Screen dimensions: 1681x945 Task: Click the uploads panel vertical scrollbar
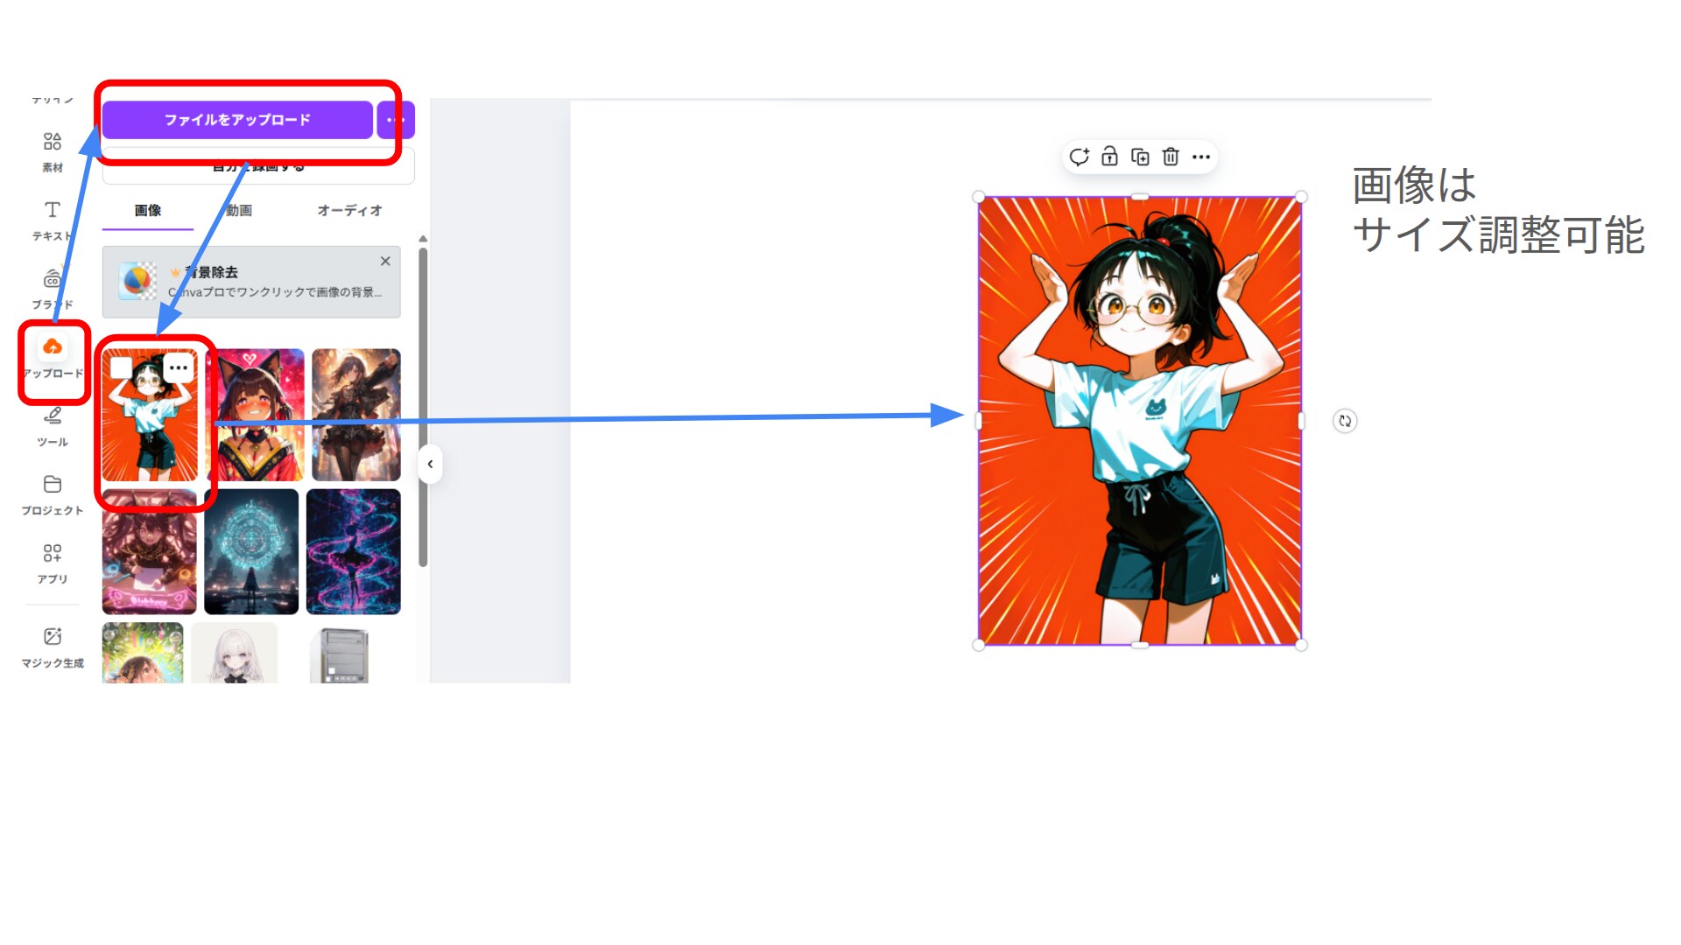click(x=423, y=407)
